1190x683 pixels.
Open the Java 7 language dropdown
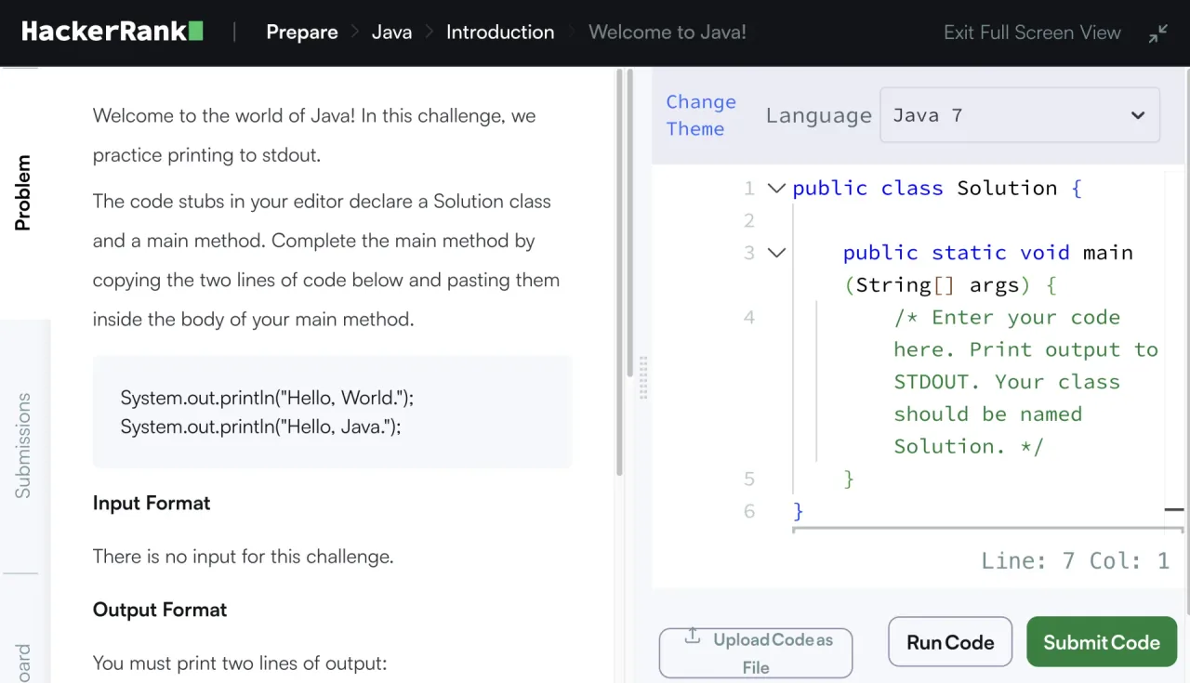pos(1020,115)
